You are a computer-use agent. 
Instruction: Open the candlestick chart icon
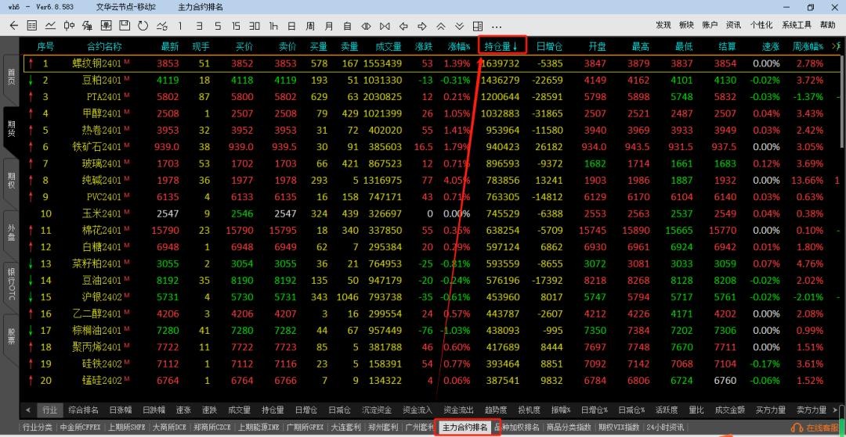point(70,26)
